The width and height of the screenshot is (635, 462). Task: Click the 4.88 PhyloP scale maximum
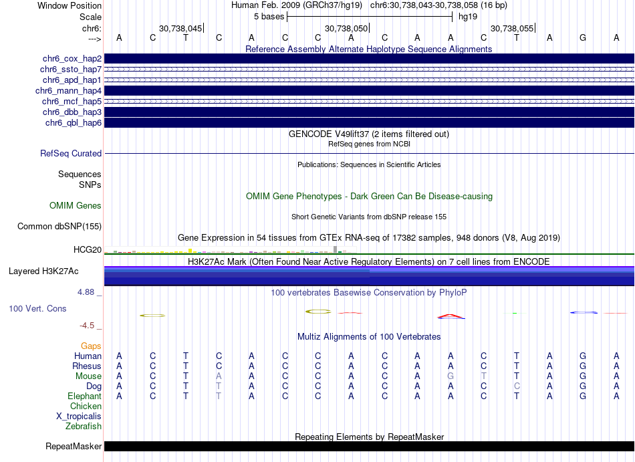(86, 292)
